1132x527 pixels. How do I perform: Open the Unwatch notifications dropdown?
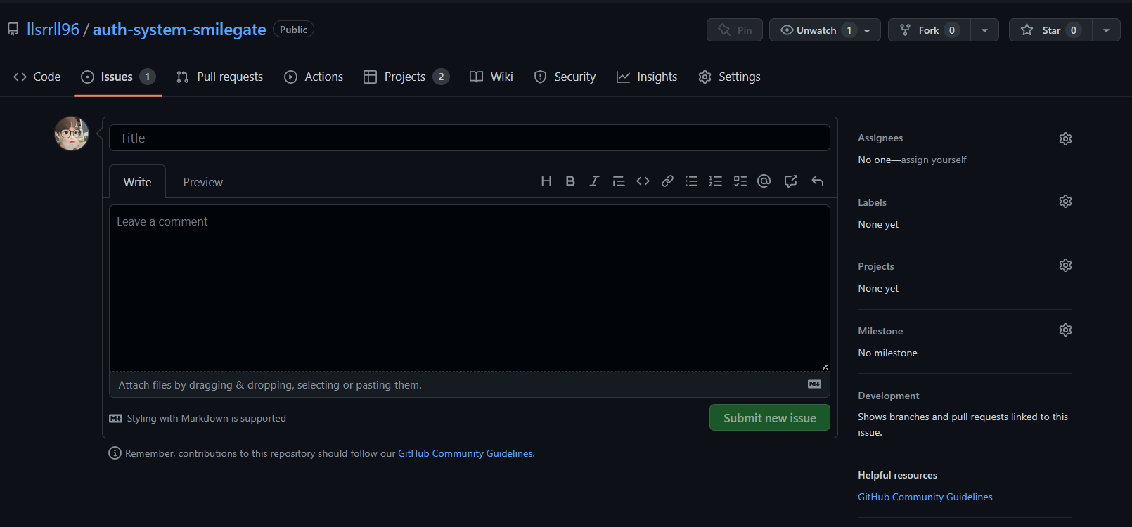tap(825, 30)
